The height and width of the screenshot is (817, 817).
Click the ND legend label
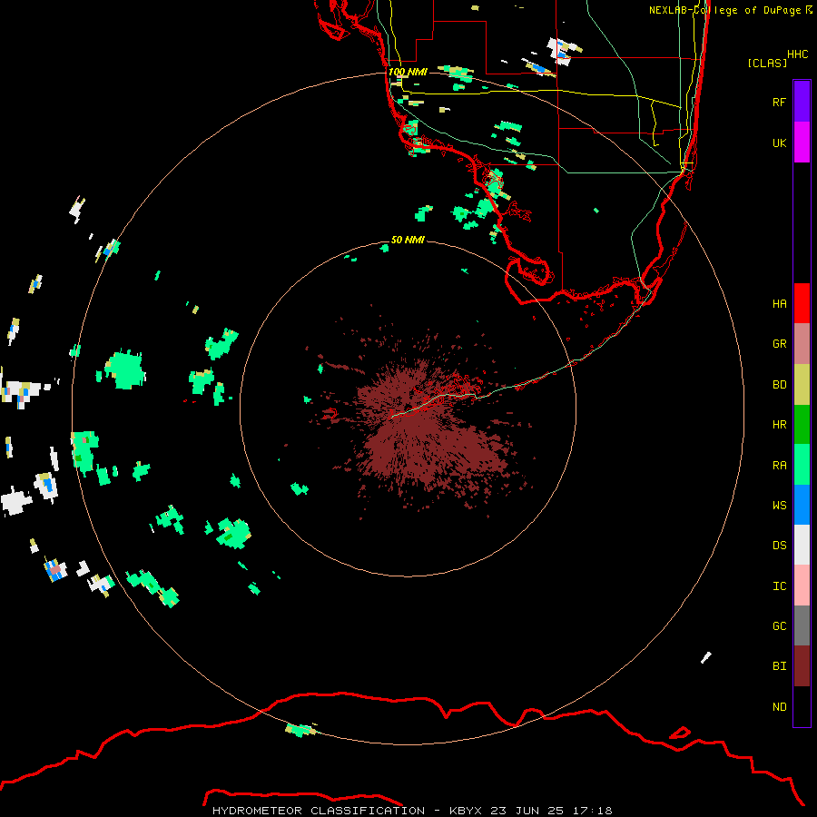pos(779,707)
